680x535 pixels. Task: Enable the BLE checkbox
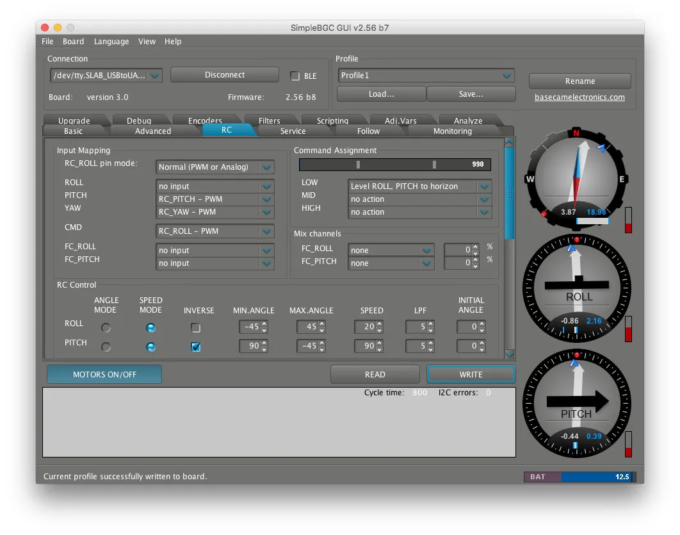point(295,76)
